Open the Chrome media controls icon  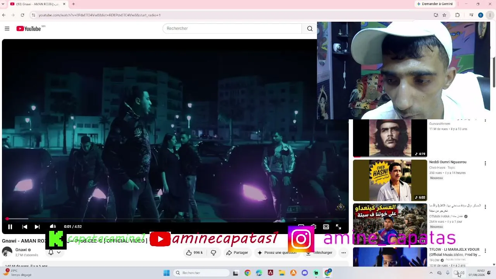471,15
